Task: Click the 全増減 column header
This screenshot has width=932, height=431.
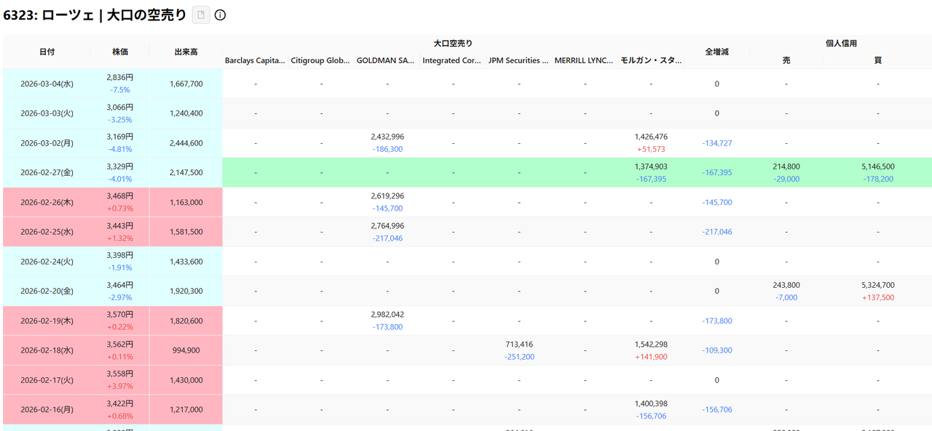Action: tap(716, 52)
